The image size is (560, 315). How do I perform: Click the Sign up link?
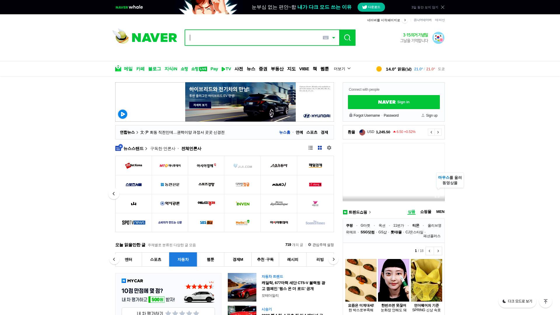pyautogui.click(x=432, y=116)
